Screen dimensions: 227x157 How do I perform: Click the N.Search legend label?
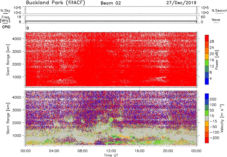[x=219, y=10]
